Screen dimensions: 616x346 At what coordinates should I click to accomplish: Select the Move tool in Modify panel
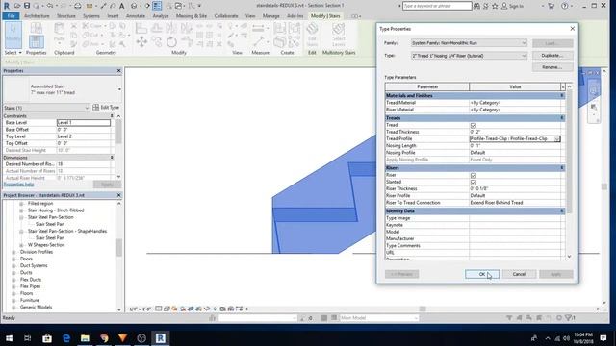pyautogui.click(x=141, y=41)
